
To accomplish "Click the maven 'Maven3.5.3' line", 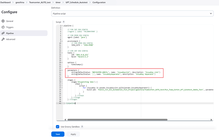I will (x=80, y=57).
